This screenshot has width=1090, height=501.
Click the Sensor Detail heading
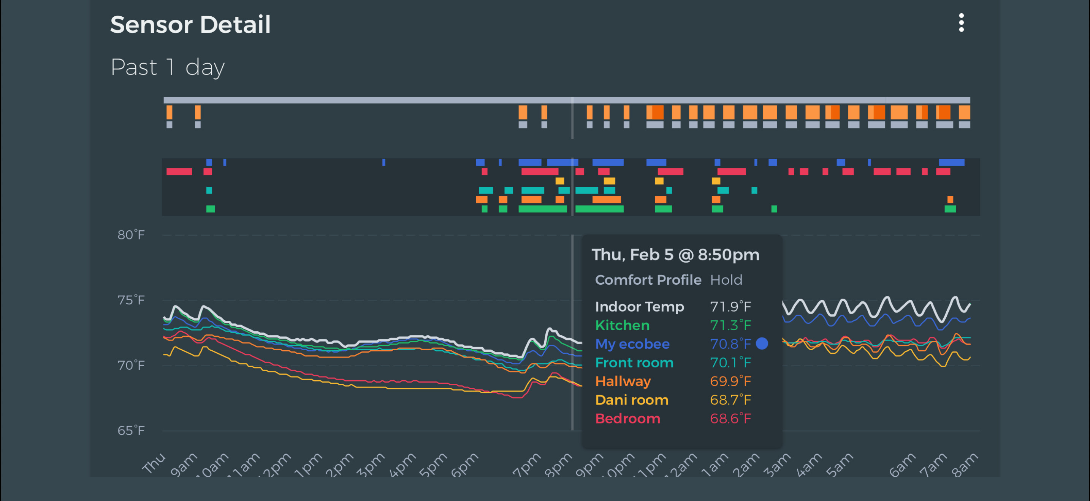coord(190,25)
